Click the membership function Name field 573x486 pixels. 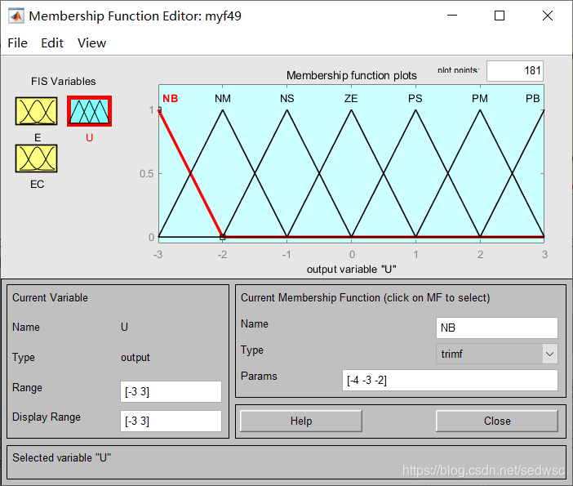(x=497, y=328)
